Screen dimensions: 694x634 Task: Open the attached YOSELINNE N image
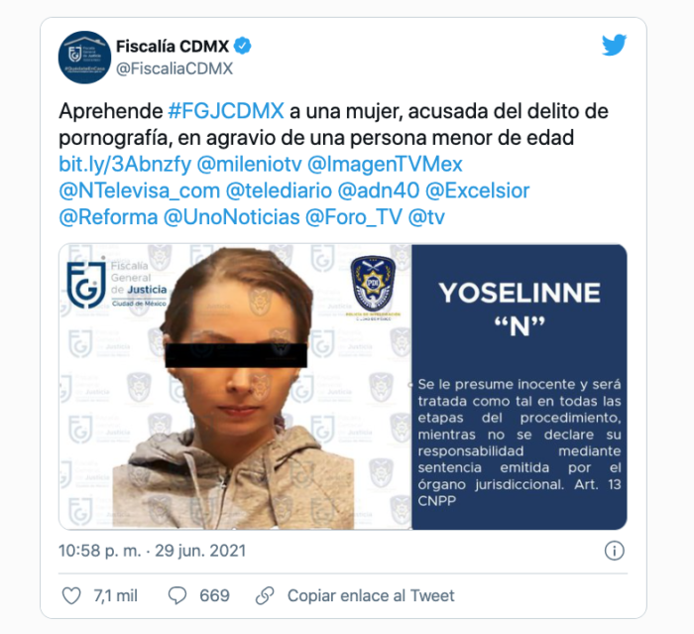tap(343, 386)
